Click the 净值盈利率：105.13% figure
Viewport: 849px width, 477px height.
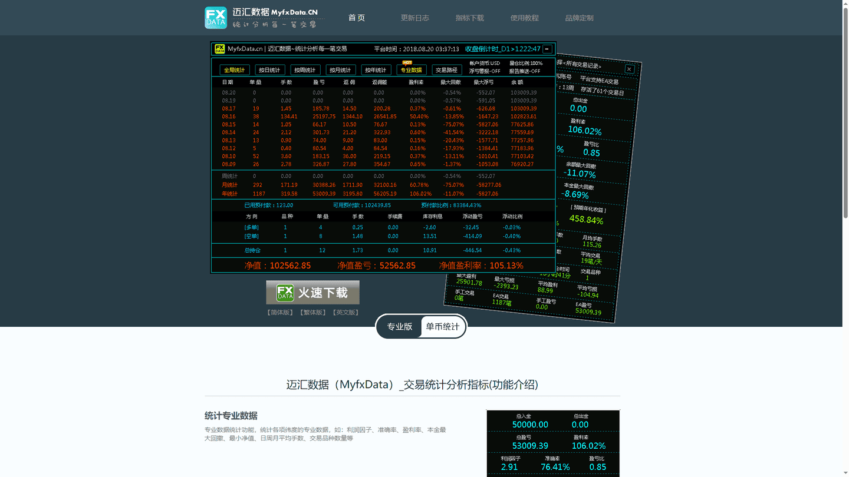(x=481, y=266)
